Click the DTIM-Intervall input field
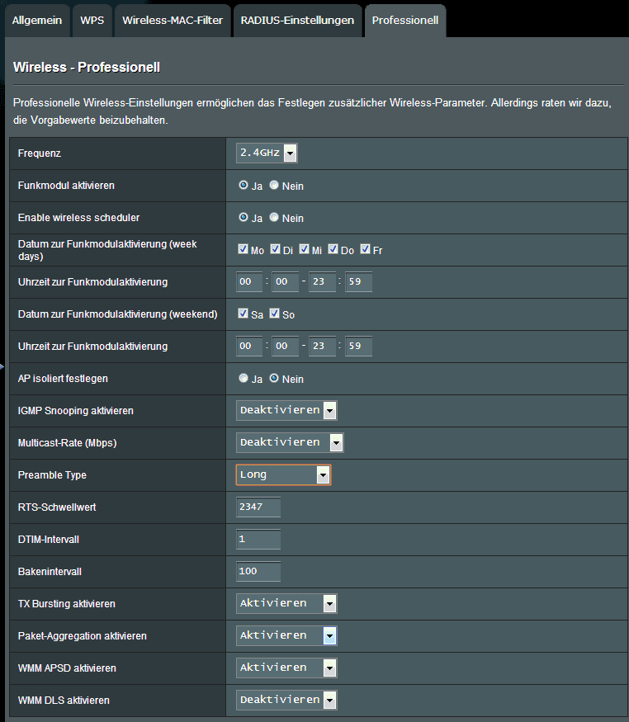Viewport: 629px width, 722px height. (x=258, y=539)
